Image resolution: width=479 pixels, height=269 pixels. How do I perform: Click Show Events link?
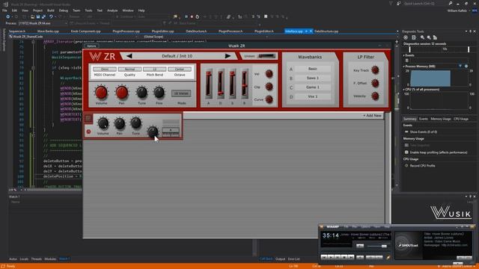pyautogui.click(x=424, y=132)
